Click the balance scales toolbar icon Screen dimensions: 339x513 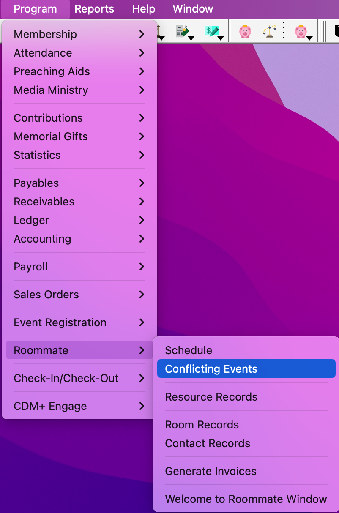point(269,32)
